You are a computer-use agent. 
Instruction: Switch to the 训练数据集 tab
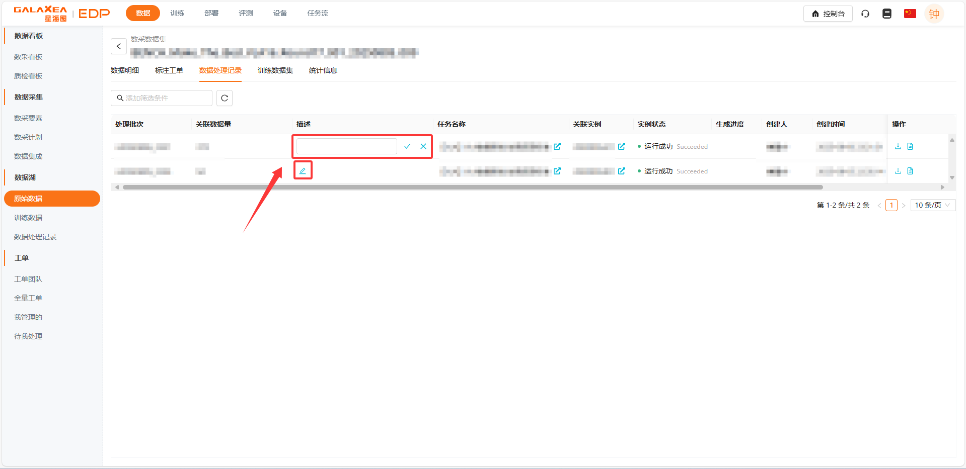point(275,70)
